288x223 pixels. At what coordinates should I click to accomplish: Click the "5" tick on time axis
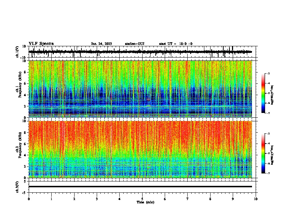(142, 199)
